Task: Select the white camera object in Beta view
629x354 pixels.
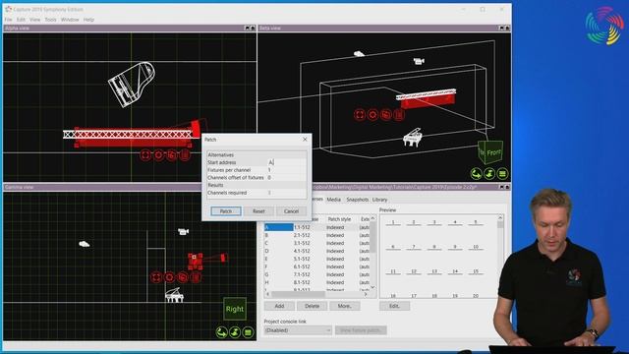Action: click(x=419, y=61)
